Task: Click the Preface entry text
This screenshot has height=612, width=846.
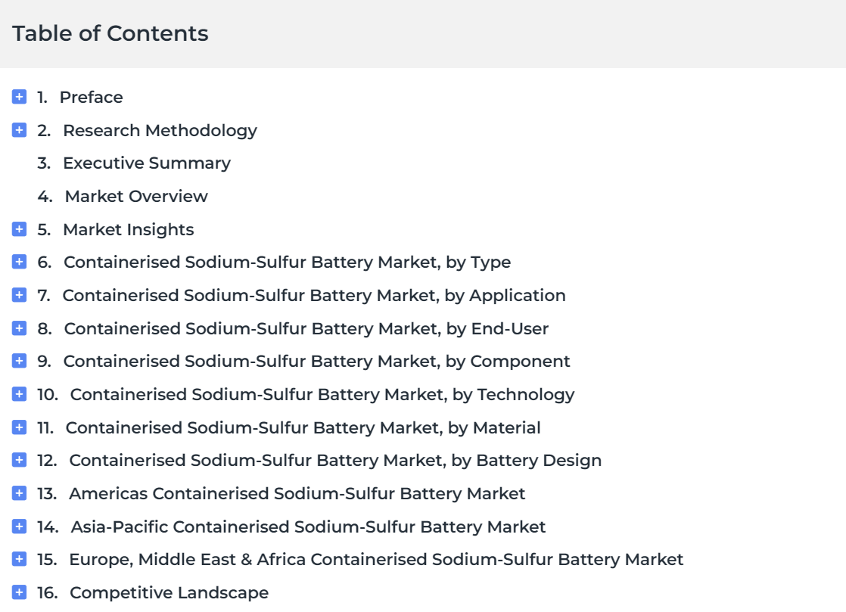Action: pos(91,97)
